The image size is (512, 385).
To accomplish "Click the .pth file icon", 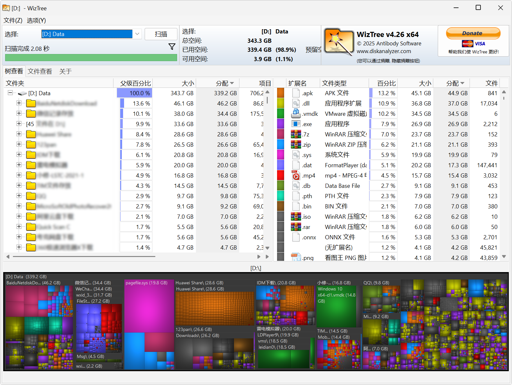I will click(296, 196).
